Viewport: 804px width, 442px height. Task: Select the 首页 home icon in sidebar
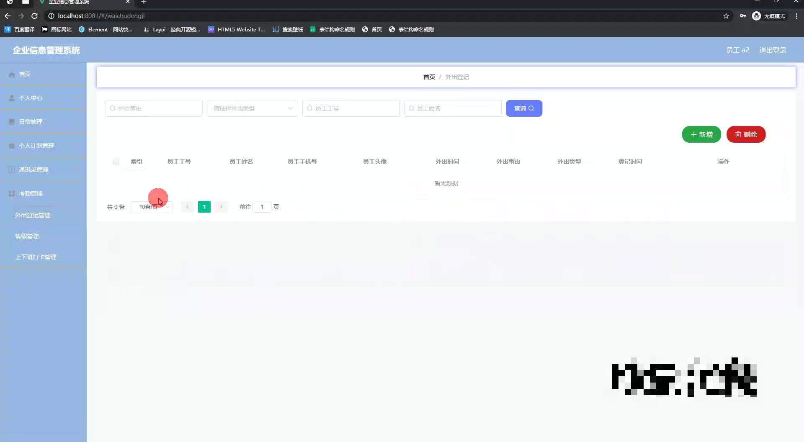coord(11,74)
